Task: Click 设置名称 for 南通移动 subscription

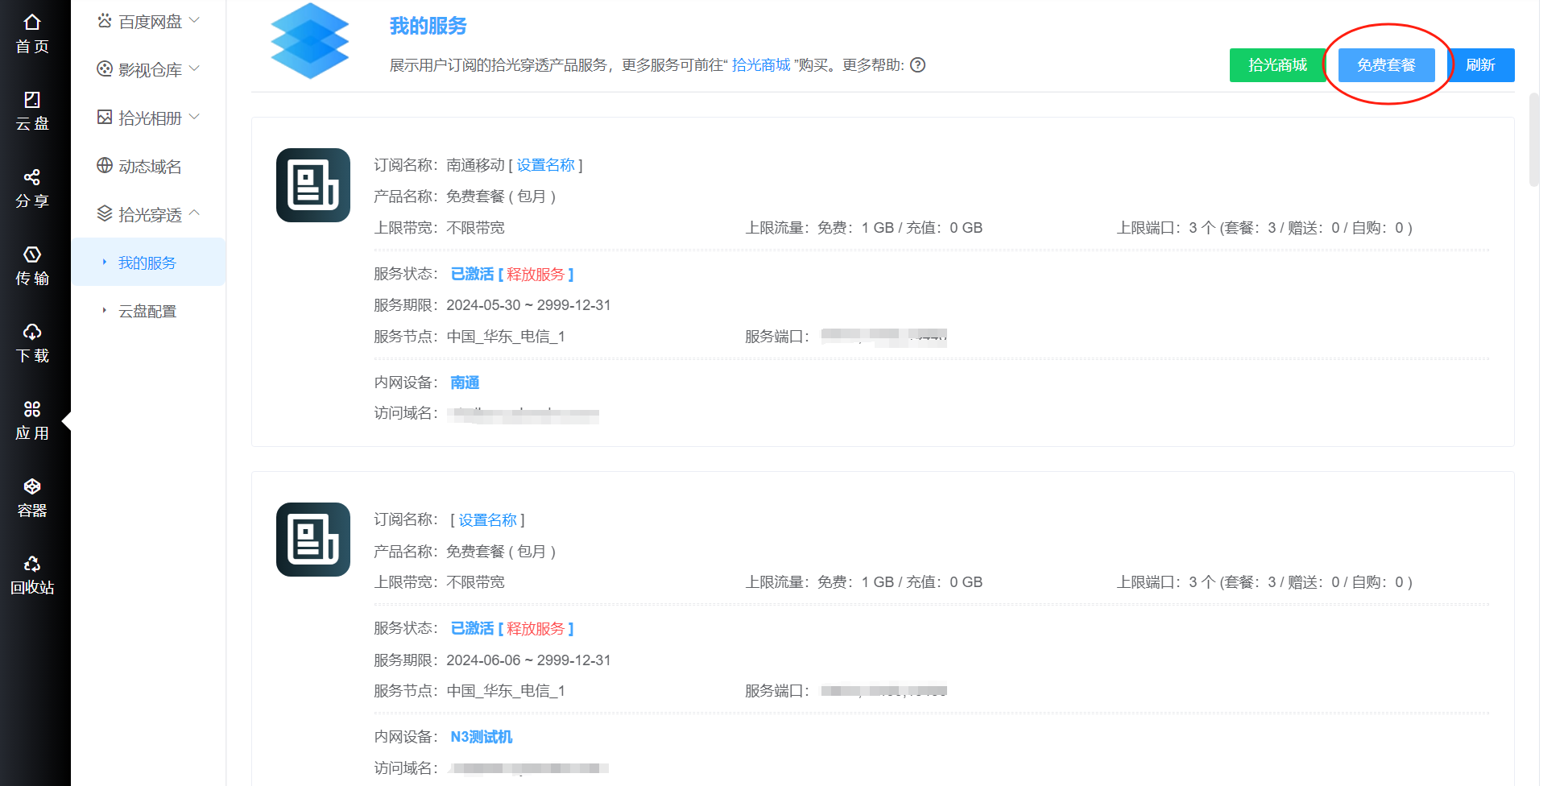Action: [546, 165]
